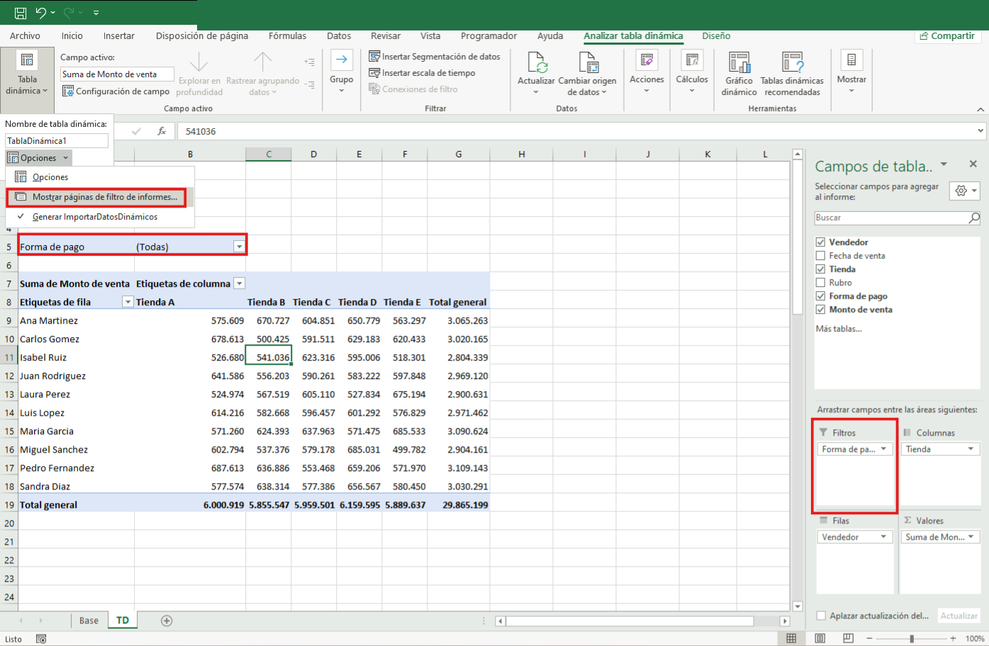Switch to Page Layout view icon
This screenshot has height=646, width=989.
(820, 638)
